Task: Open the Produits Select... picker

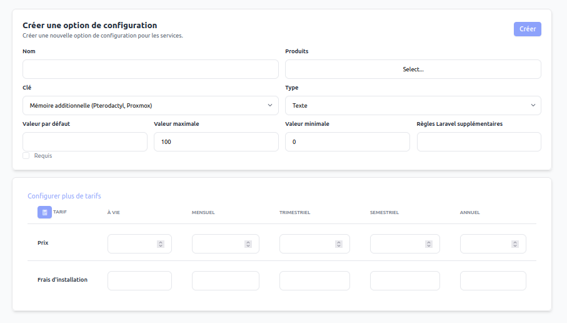Action: [413, 69]
